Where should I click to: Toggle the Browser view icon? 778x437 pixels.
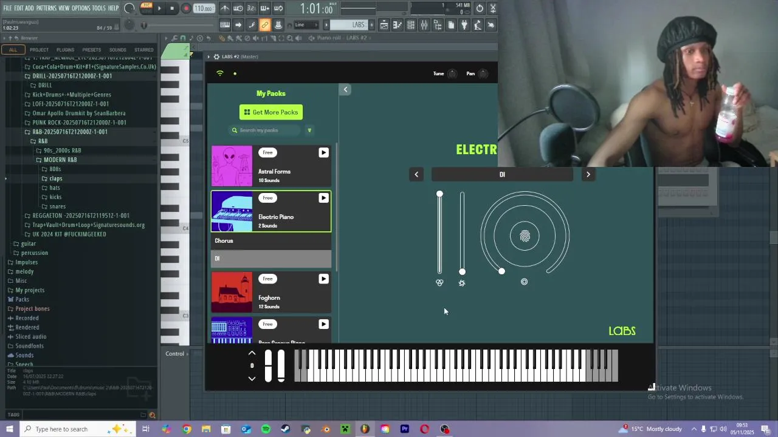coord(438,25)
